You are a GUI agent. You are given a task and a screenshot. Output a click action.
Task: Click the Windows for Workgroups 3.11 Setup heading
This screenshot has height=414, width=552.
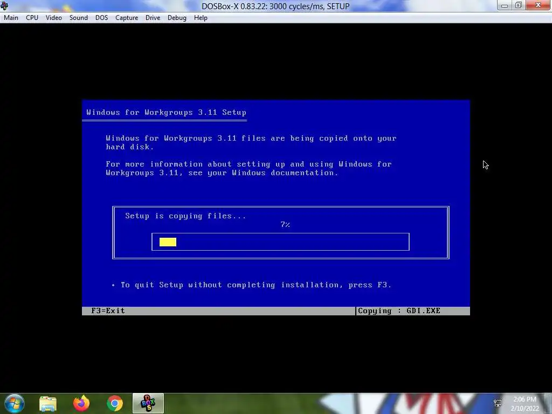166,112
